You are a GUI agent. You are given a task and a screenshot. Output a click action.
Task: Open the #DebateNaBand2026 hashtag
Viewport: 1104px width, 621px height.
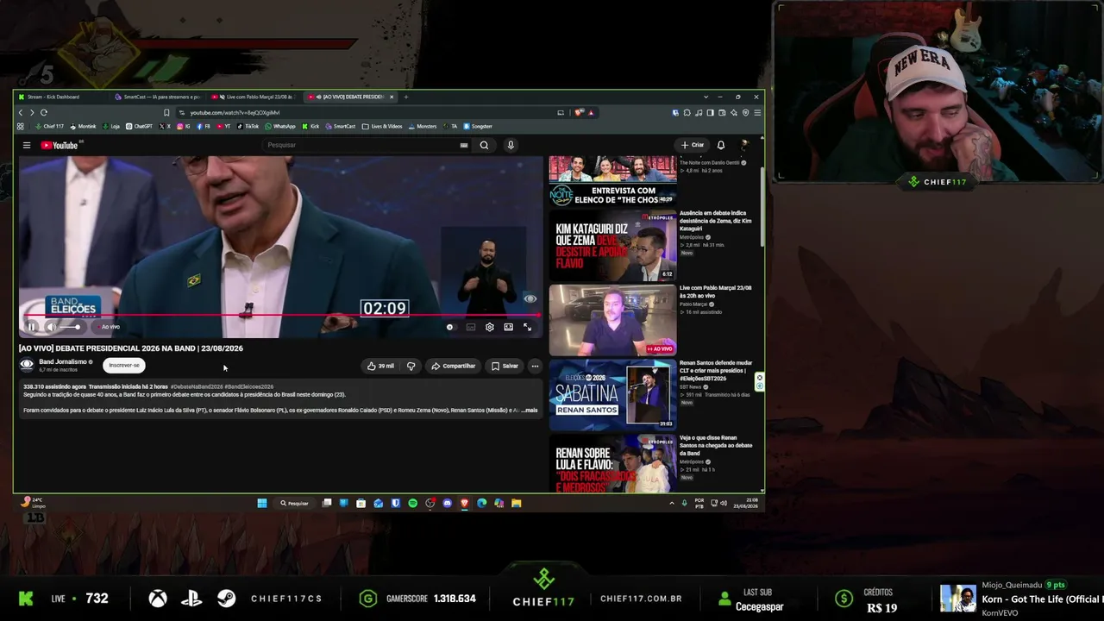click(197, 386)
